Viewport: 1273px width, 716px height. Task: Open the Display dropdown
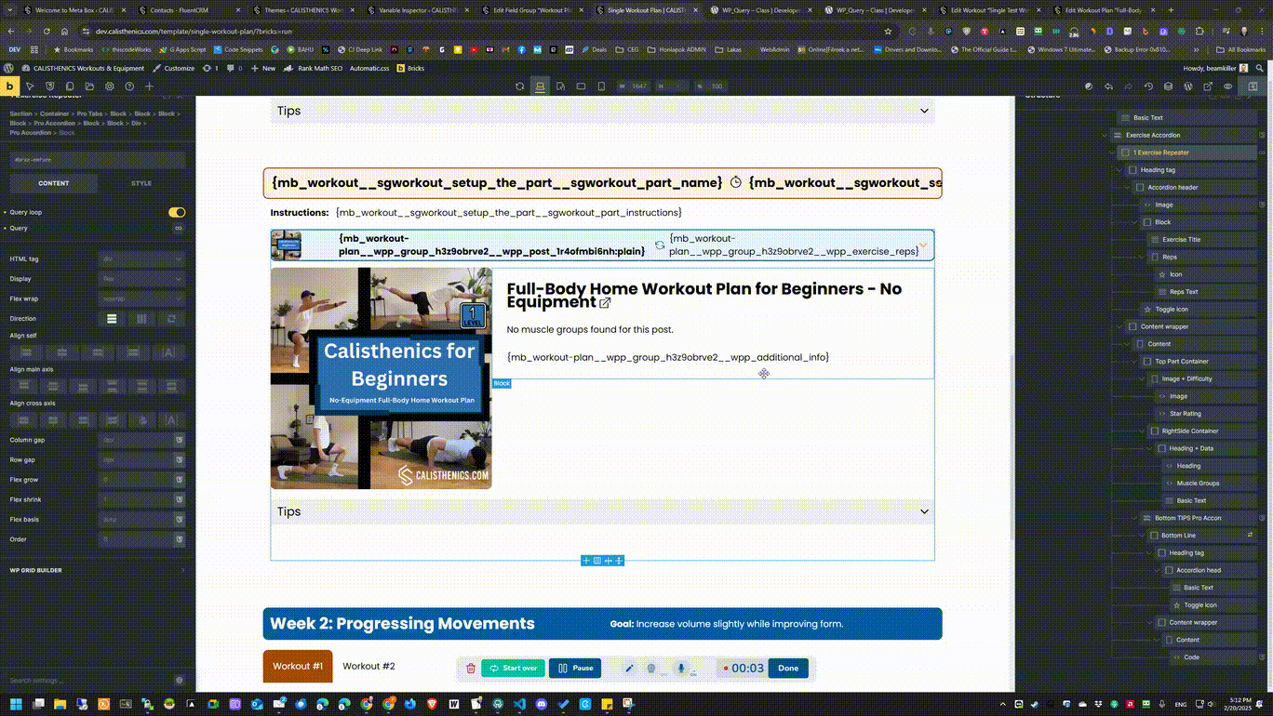click(141, 279)
